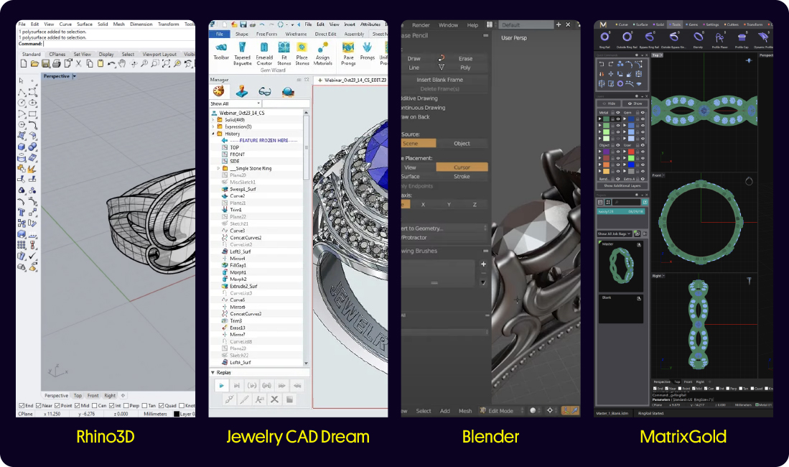Enable the End osnap checkbox in Rhino
The width and height of the screenshot is (789, 467).
tap(22, 405)
